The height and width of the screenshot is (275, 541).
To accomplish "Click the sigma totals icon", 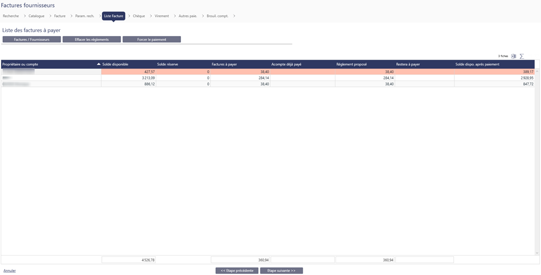I will point(522,56).
